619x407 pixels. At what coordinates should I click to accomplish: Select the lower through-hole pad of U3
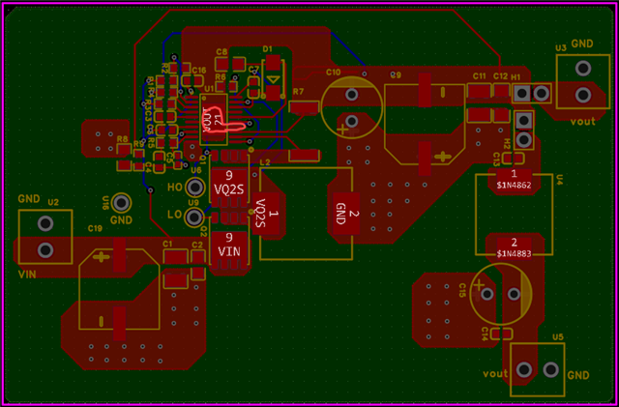click(583, 95)
